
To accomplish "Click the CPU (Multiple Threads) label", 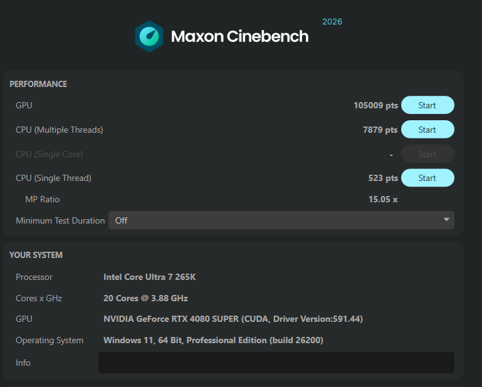I will [60, 130].
